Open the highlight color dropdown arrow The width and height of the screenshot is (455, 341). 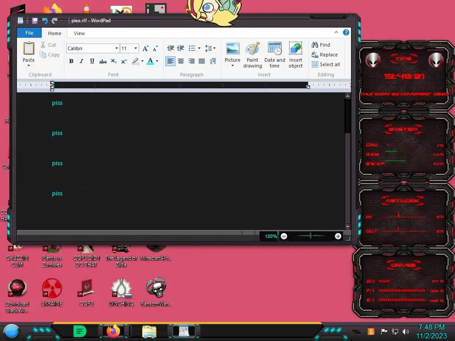point(142,61)
